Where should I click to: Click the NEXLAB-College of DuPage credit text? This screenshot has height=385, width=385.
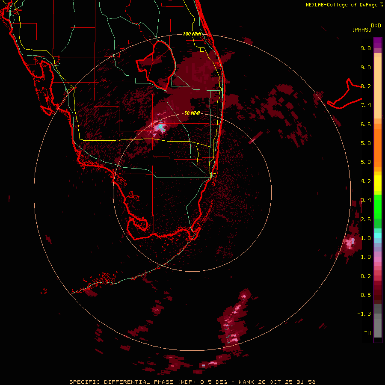tap(344, 5)
